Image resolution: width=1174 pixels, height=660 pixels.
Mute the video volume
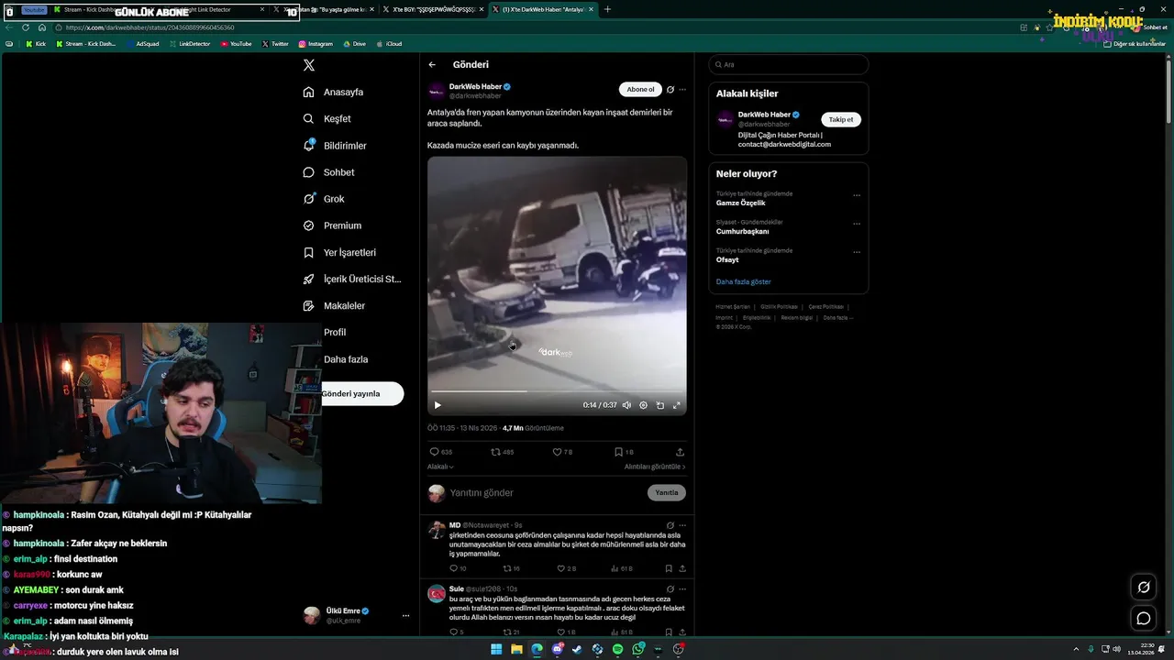click(x=626, y=405)
